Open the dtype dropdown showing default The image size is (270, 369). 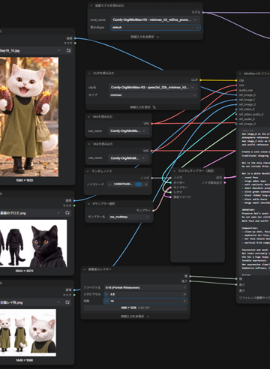[155, 28]
